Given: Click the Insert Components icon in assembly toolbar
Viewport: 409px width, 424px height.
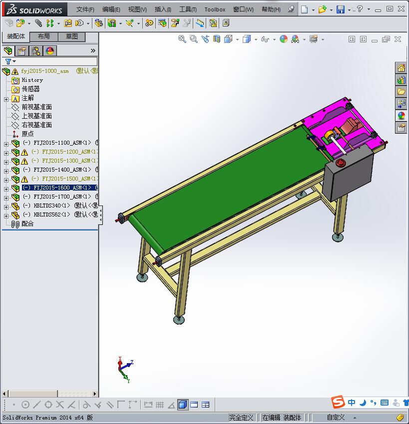Looking at the screenshot, I should 20,23.
